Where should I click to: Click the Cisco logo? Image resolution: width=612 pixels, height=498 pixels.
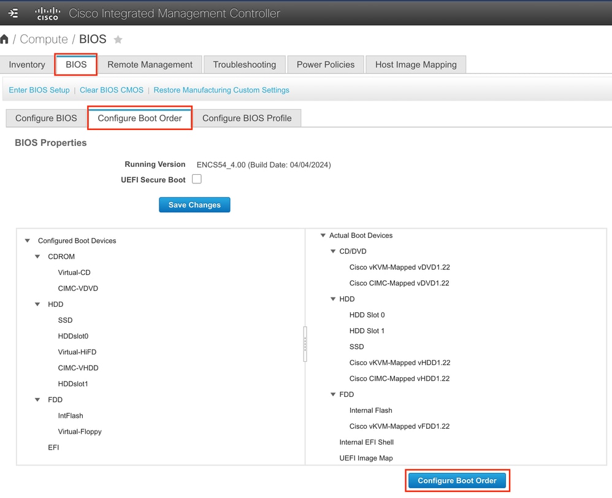tap(47, 13)
